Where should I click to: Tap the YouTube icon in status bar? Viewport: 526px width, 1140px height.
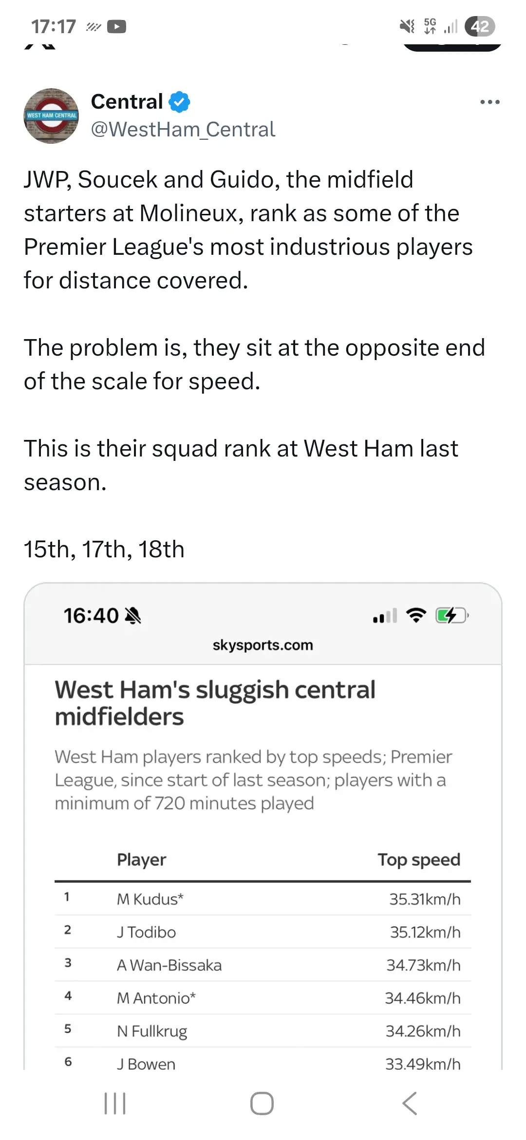pyautogui.click(x=116, y=26)
